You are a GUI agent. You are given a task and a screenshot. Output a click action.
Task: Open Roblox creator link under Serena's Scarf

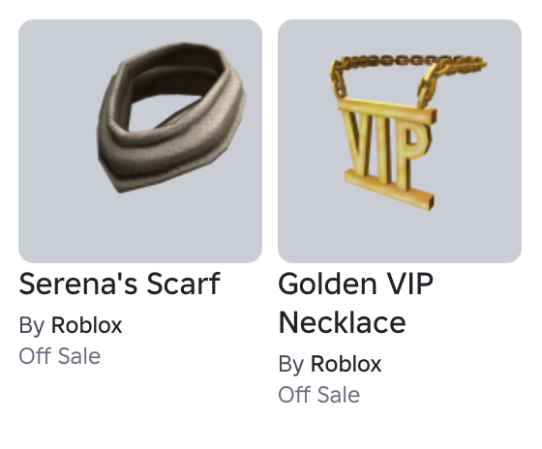pos(86,325)
